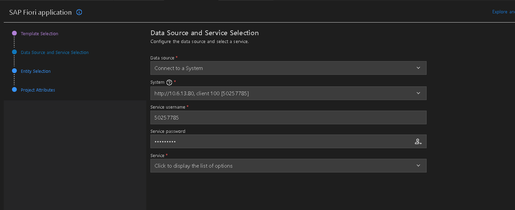This screenshot has height=210, width=515.
Task: Click the info icon beside "SAP Fiori application"
Action: (x=79, y=12)
